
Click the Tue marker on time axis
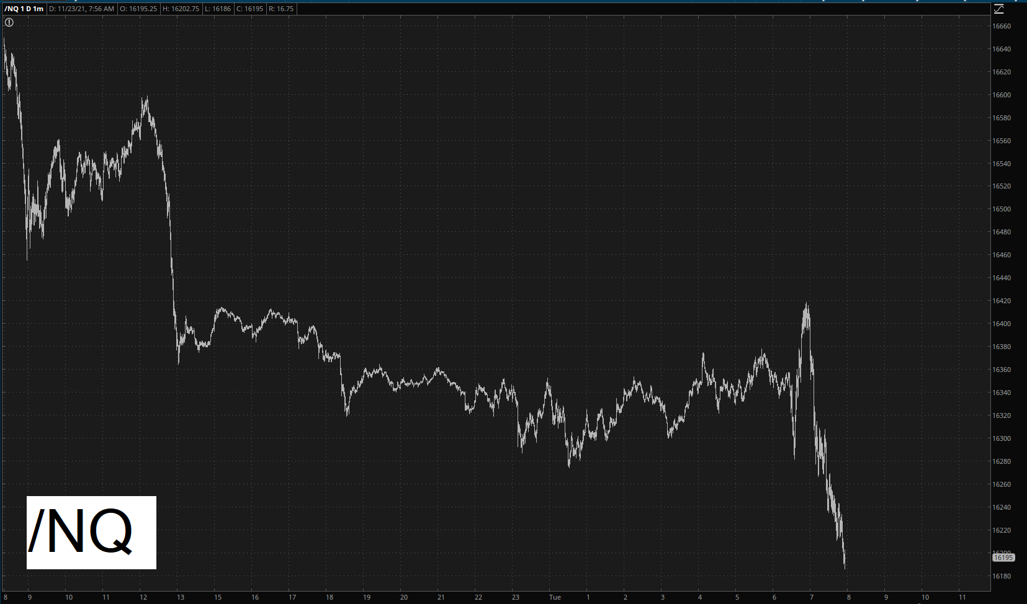555,597
